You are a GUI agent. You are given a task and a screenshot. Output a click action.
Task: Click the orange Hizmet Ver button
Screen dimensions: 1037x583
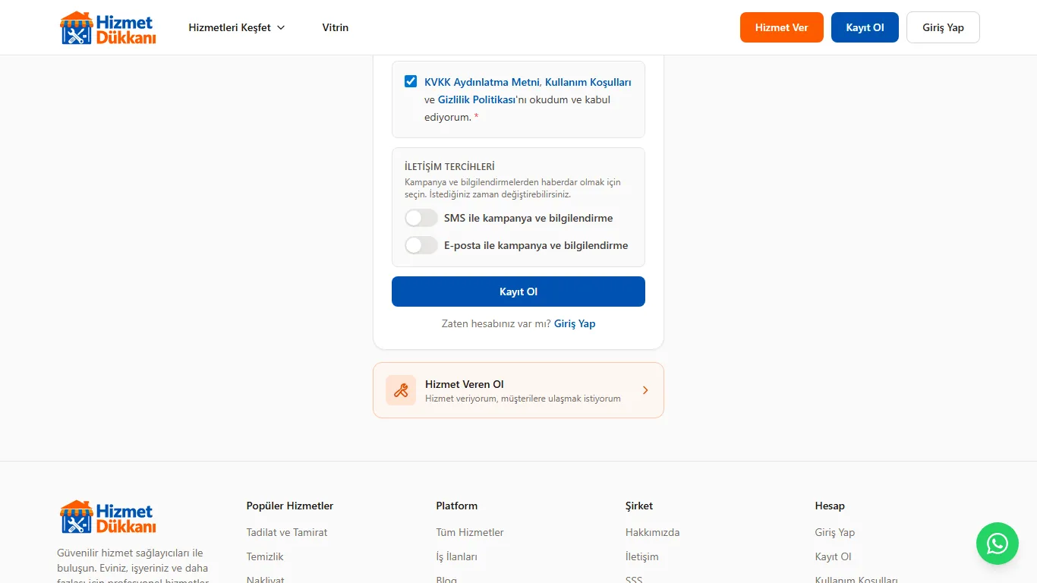782,27
